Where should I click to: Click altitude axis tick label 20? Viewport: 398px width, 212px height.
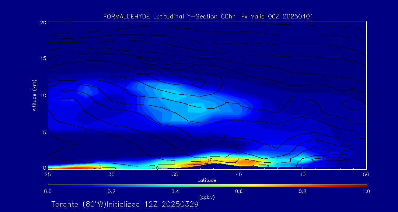[x=43, y=22]
